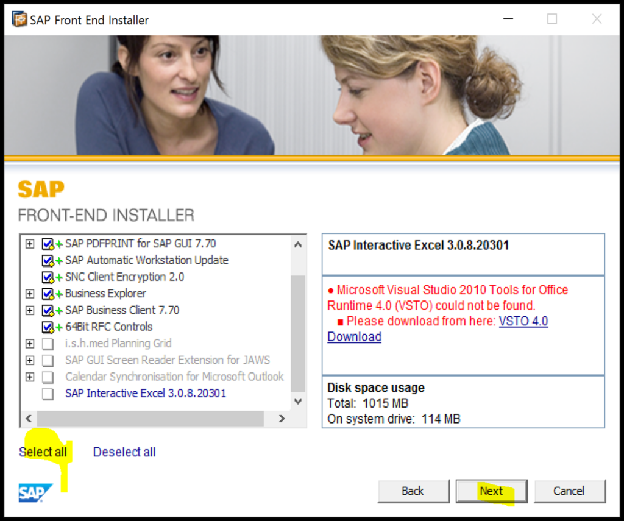The image size is (624, 521).
Task: Uncheck SNC Client Encryption 2.0
Action: point(48,277)
